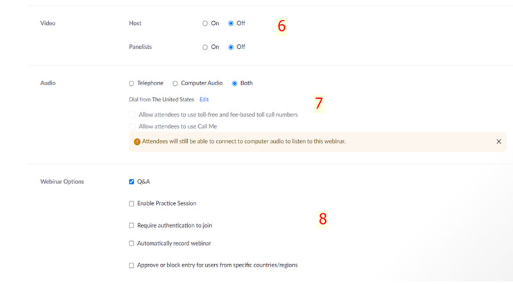Select Host video Off radio button

231,23
